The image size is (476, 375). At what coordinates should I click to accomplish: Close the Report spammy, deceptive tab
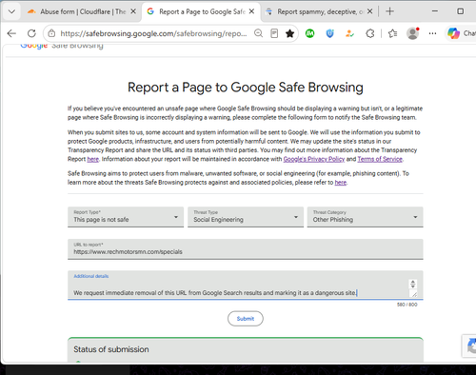click(x=369, y=11)
